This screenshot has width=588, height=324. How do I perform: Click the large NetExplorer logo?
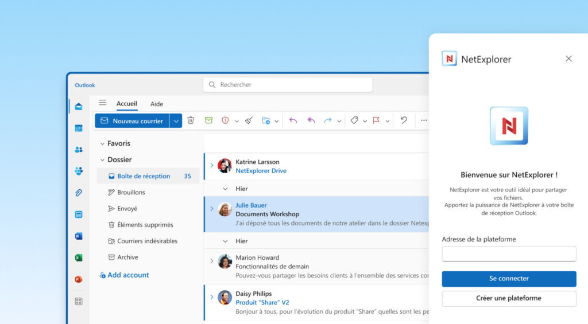tap(509, 126)
